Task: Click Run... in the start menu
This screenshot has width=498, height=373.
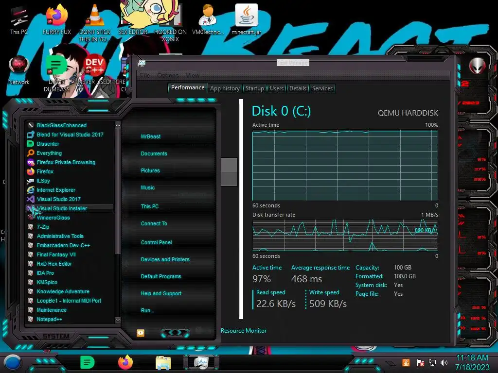Action: tap(147, 310)
